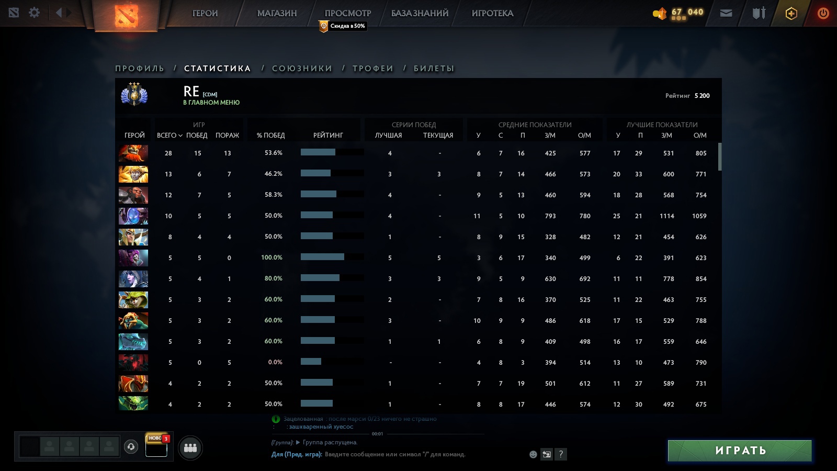The width and height of the screenshot is (837, 471).
Task: Click the chat message input field
Action: (x=395, y=454)
